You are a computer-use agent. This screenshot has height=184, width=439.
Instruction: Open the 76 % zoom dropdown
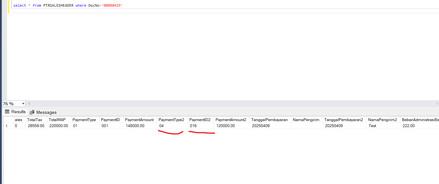[23, 104]
